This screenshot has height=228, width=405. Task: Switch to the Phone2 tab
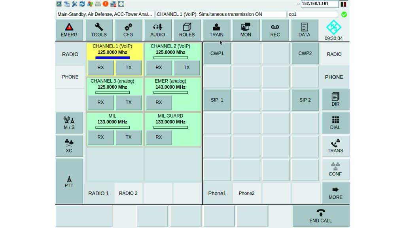pos(246,193)
